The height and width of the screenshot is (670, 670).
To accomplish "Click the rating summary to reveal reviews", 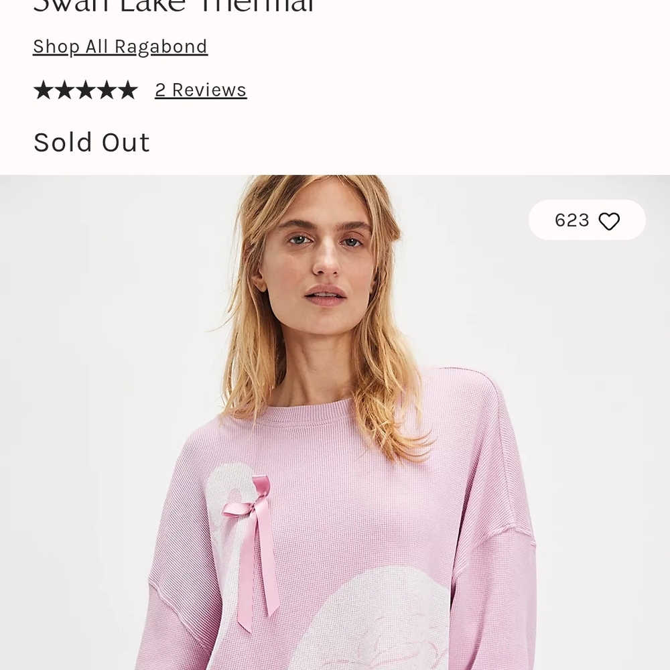I will click(85, 89).
